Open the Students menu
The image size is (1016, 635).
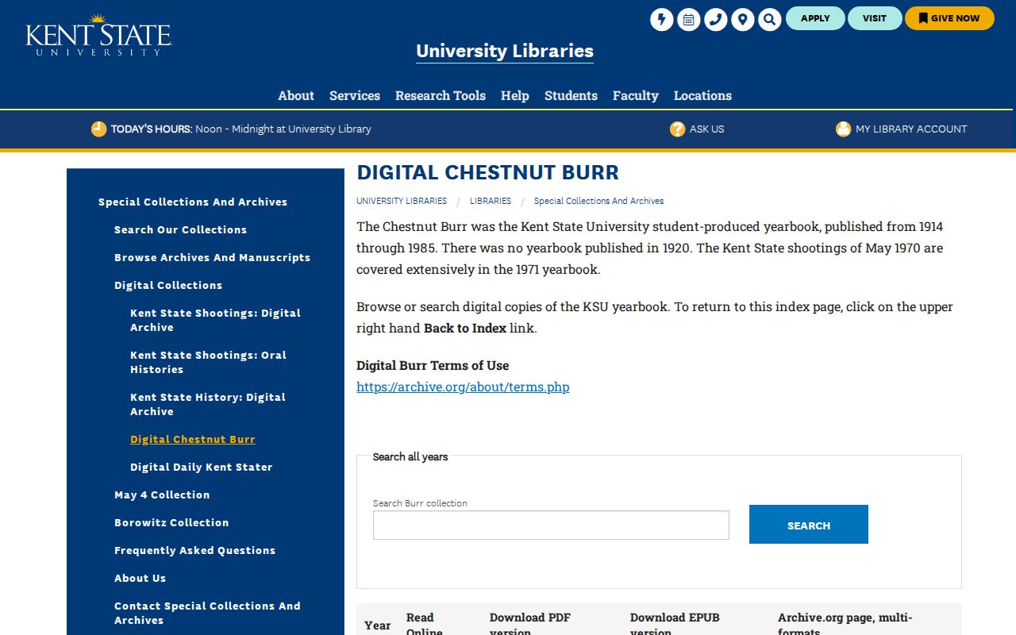[x=571, y=95]
